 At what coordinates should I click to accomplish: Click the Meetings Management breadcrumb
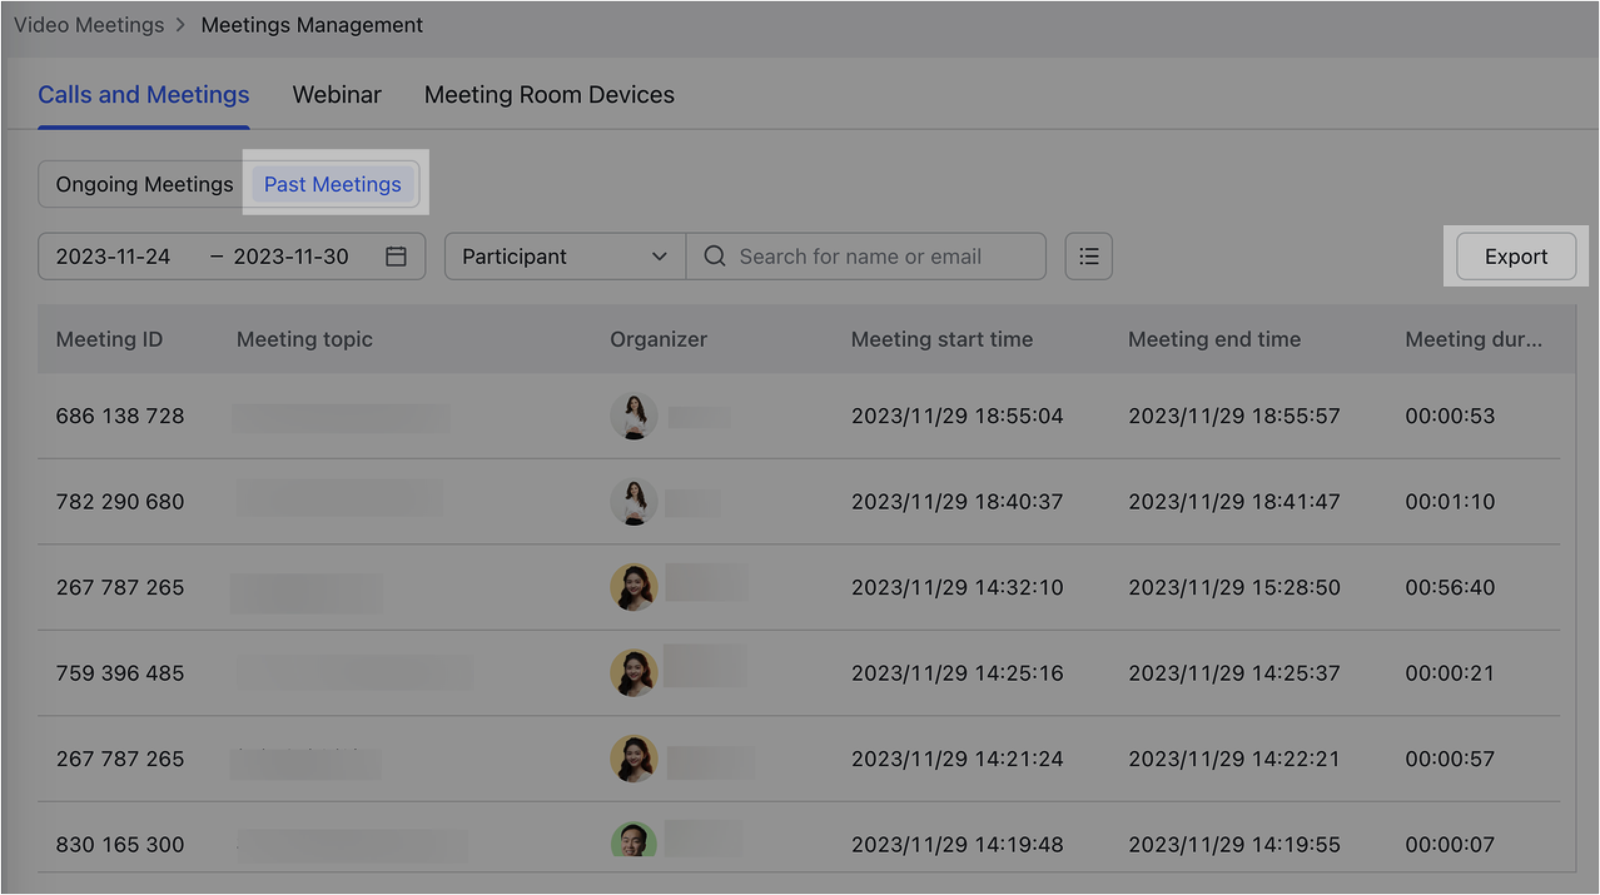click(x=311, y=24)
